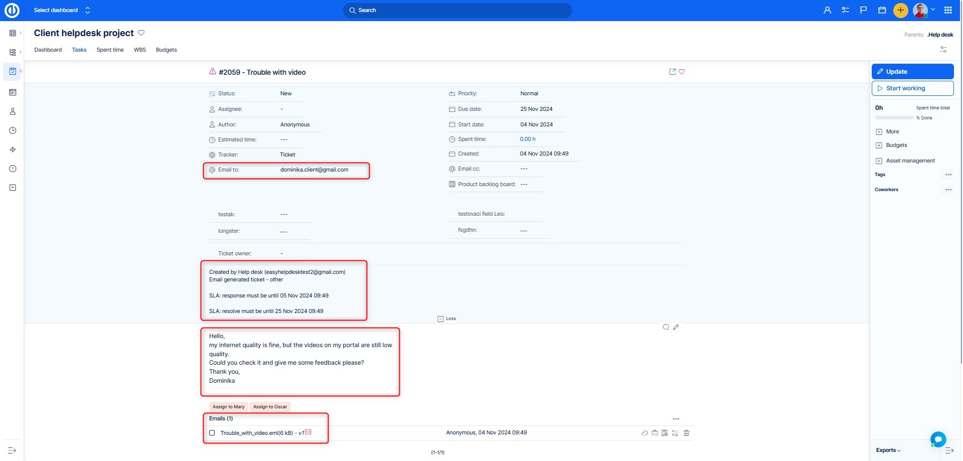
Task: Favorite the Client helpdesk project heart
Action: click(141, 33)
